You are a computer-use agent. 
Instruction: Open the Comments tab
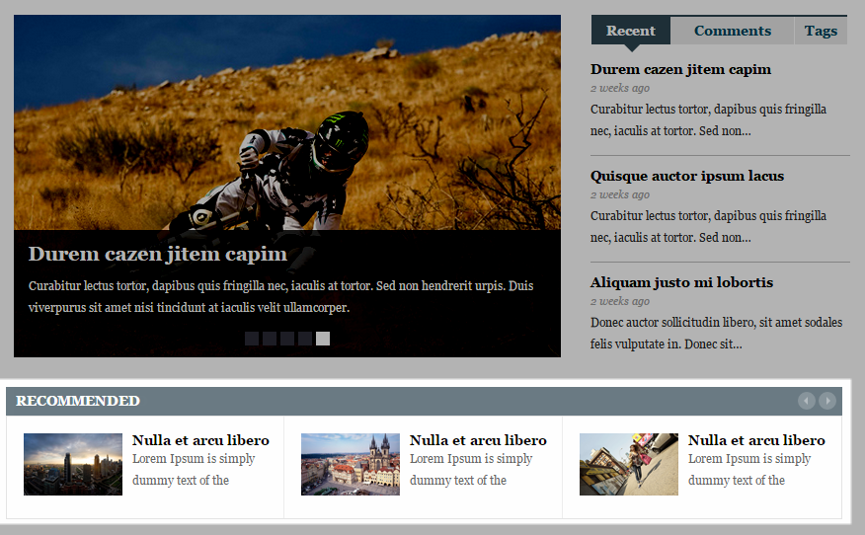tap(733, 31)
